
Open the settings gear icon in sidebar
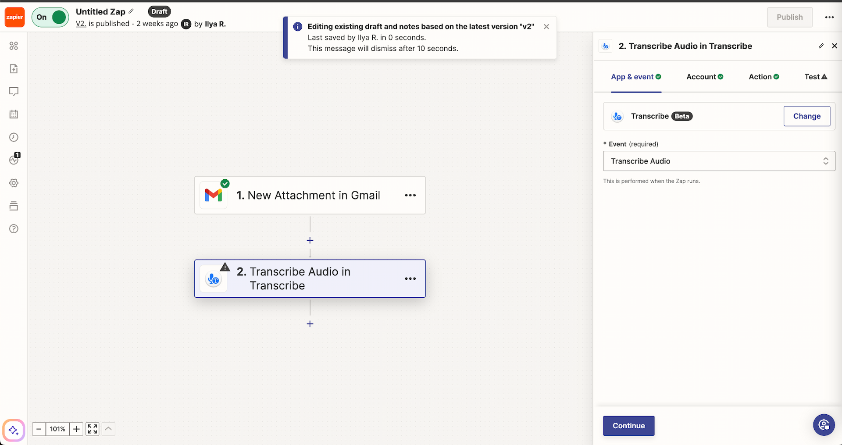point(14,183)
